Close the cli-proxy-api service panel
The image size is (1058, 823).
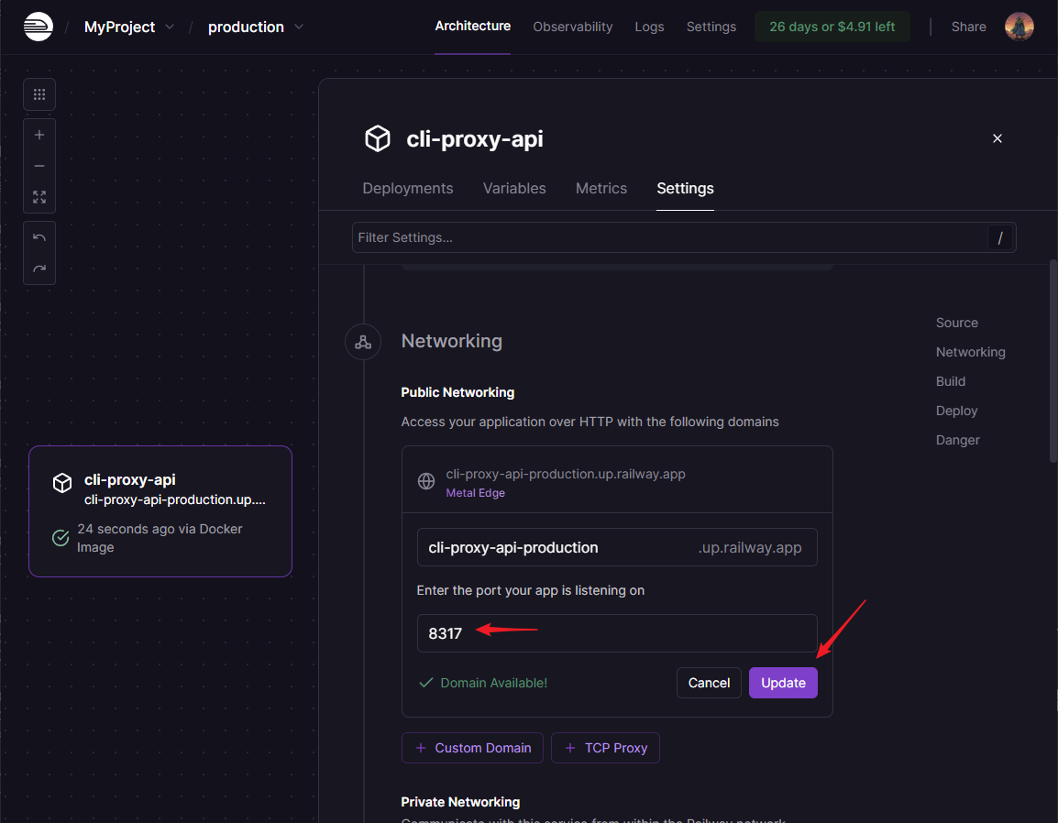click(997, 138)
